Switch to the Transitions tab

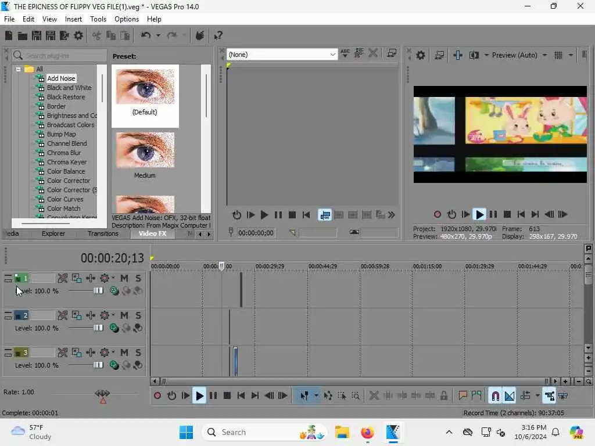103,233
